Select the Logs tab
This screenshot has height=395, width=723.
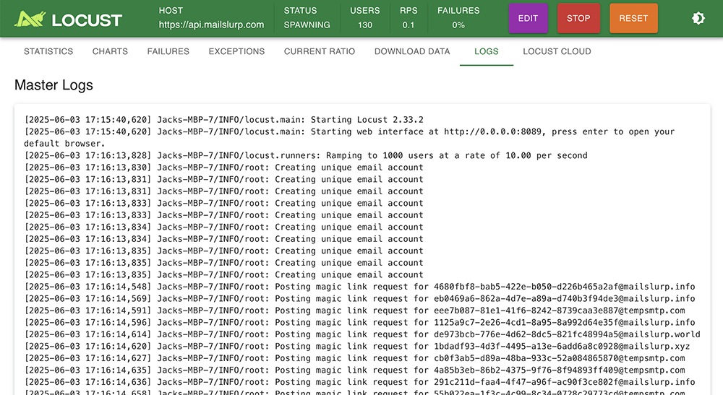click(x=487, y=51)
